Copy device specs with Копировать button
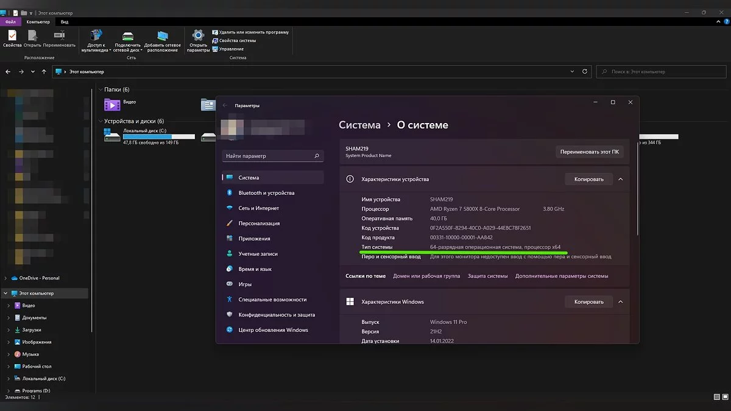731x411 pixels. point(588,180)
